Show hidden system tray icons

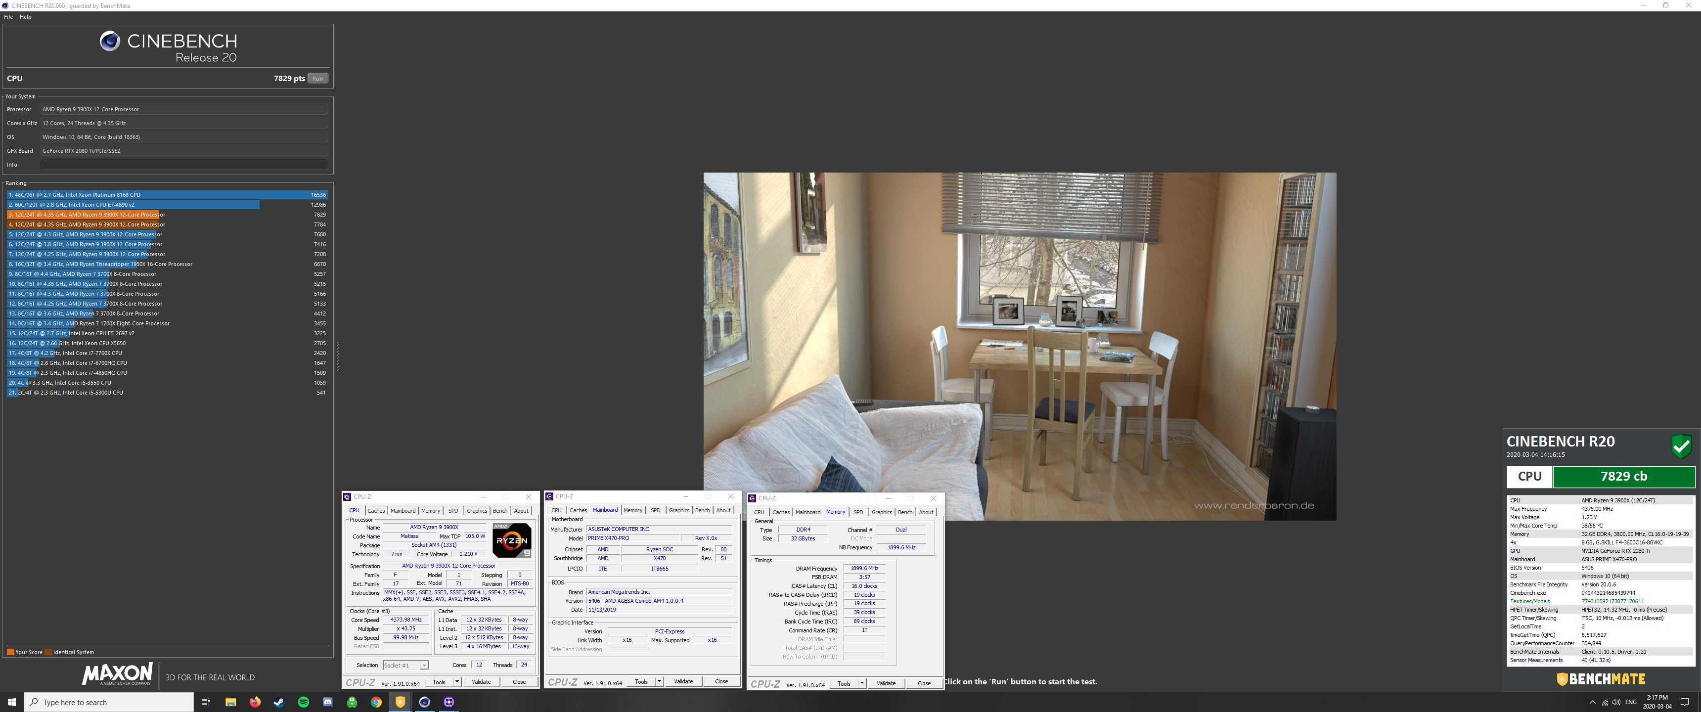coord(1592,702)
